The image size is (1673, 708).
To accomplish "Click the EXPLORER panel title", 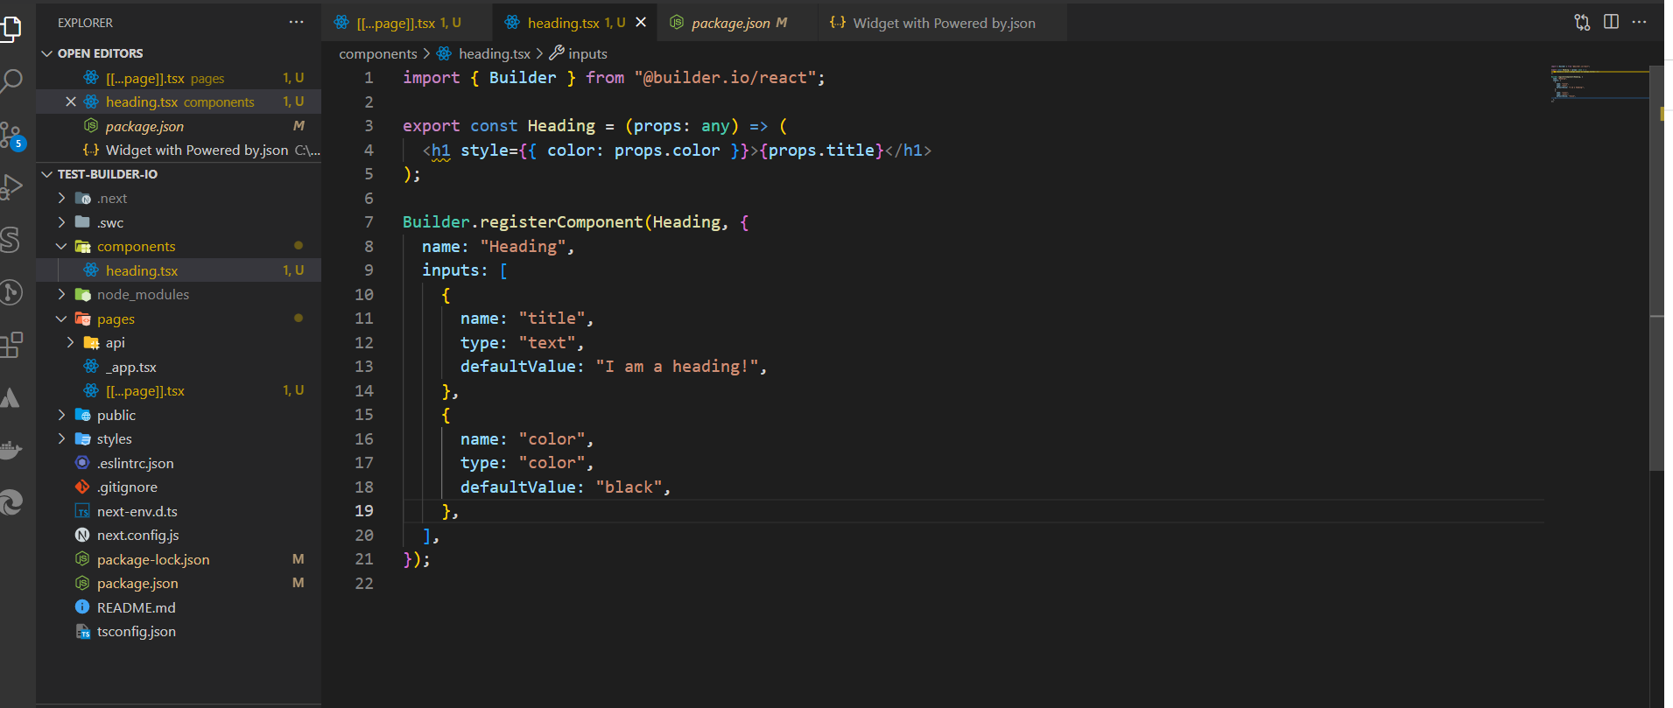I will pos(85,23).
